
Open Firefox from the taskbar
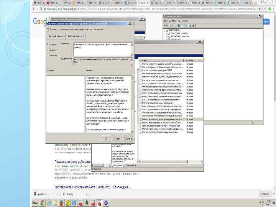[x=61, y=203]
